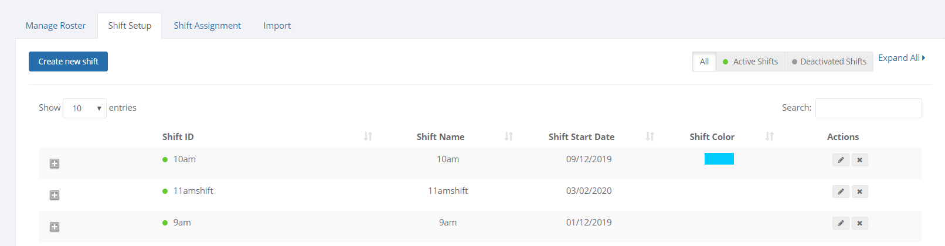Filter to show All shifts
The height and width of the screenshot is (246, 945).
[x=704, y=61]
